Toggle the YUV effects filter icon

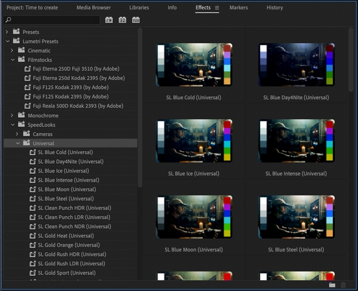coord(136,20)
